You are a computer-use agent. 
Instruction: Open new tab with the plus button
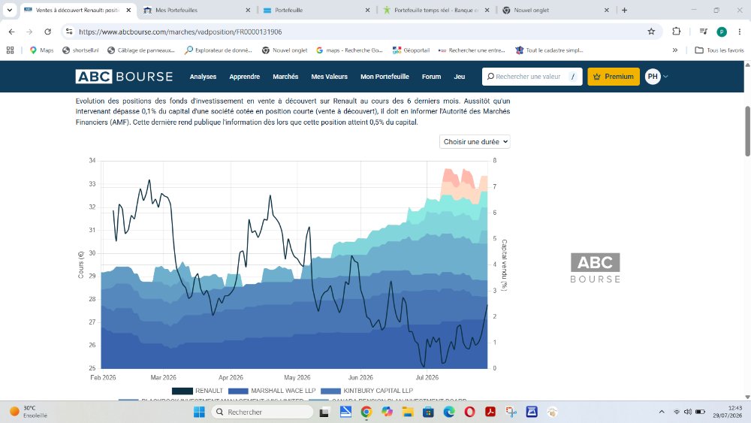click(x=624, y=10)
